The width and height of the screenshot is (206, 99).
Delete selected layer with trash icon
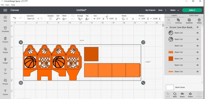pyautogui.click(x=199, y=20)
